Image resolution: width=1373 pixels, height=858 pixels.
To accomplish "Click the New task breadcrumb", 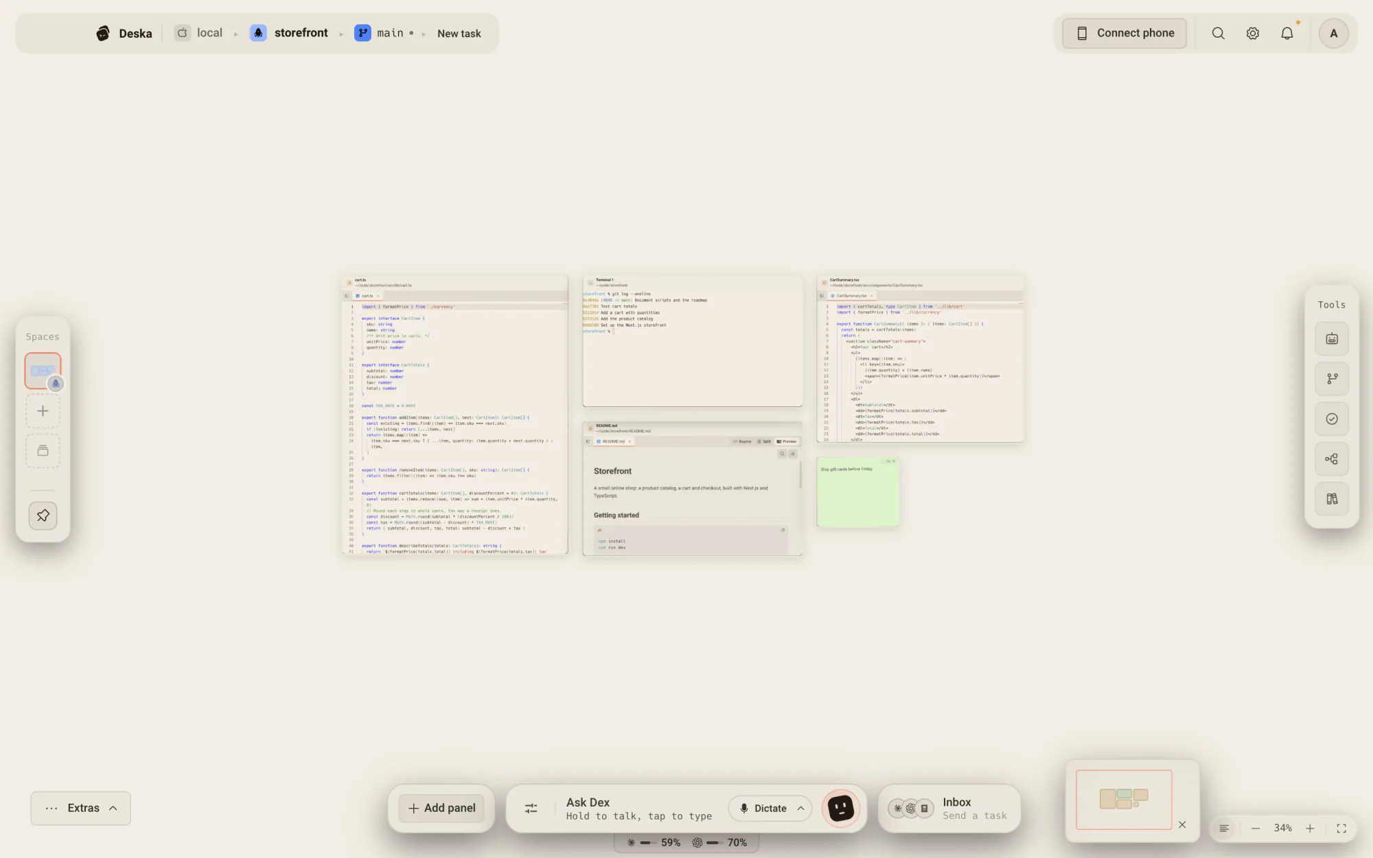I will click(459, 34).
